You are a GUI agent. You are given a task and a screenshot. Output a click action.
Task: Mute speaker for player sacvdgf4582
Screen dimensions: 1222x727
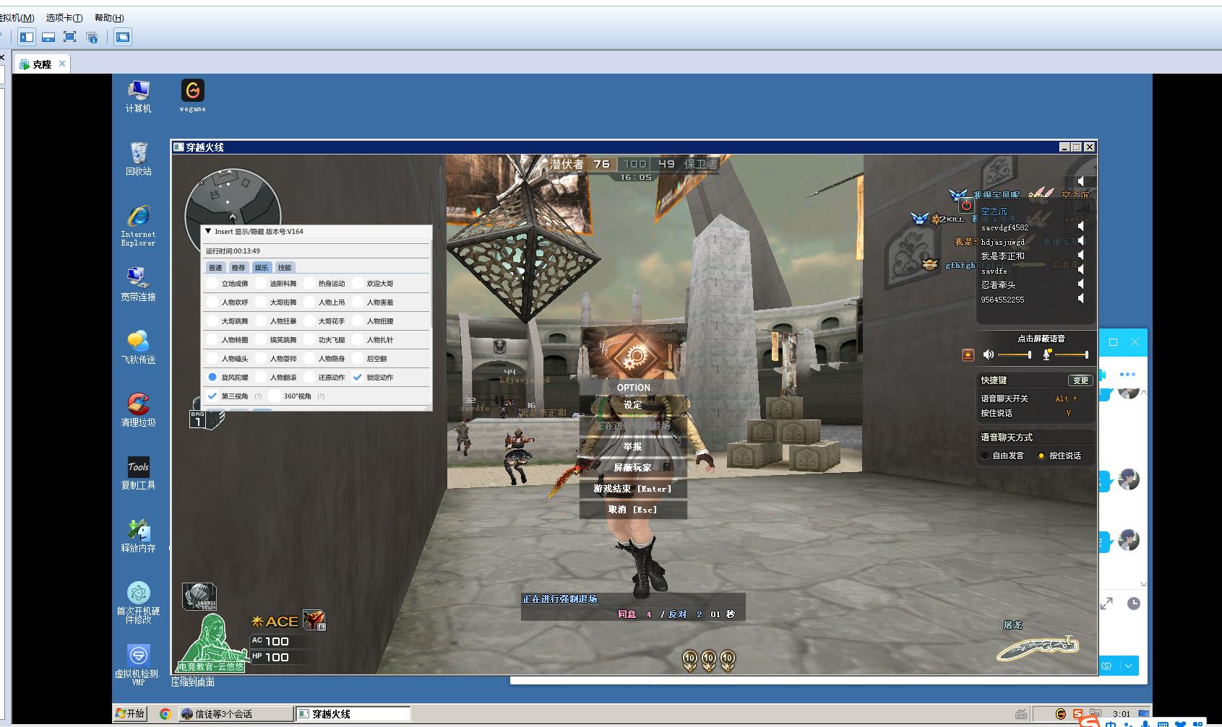[1081, 227]
